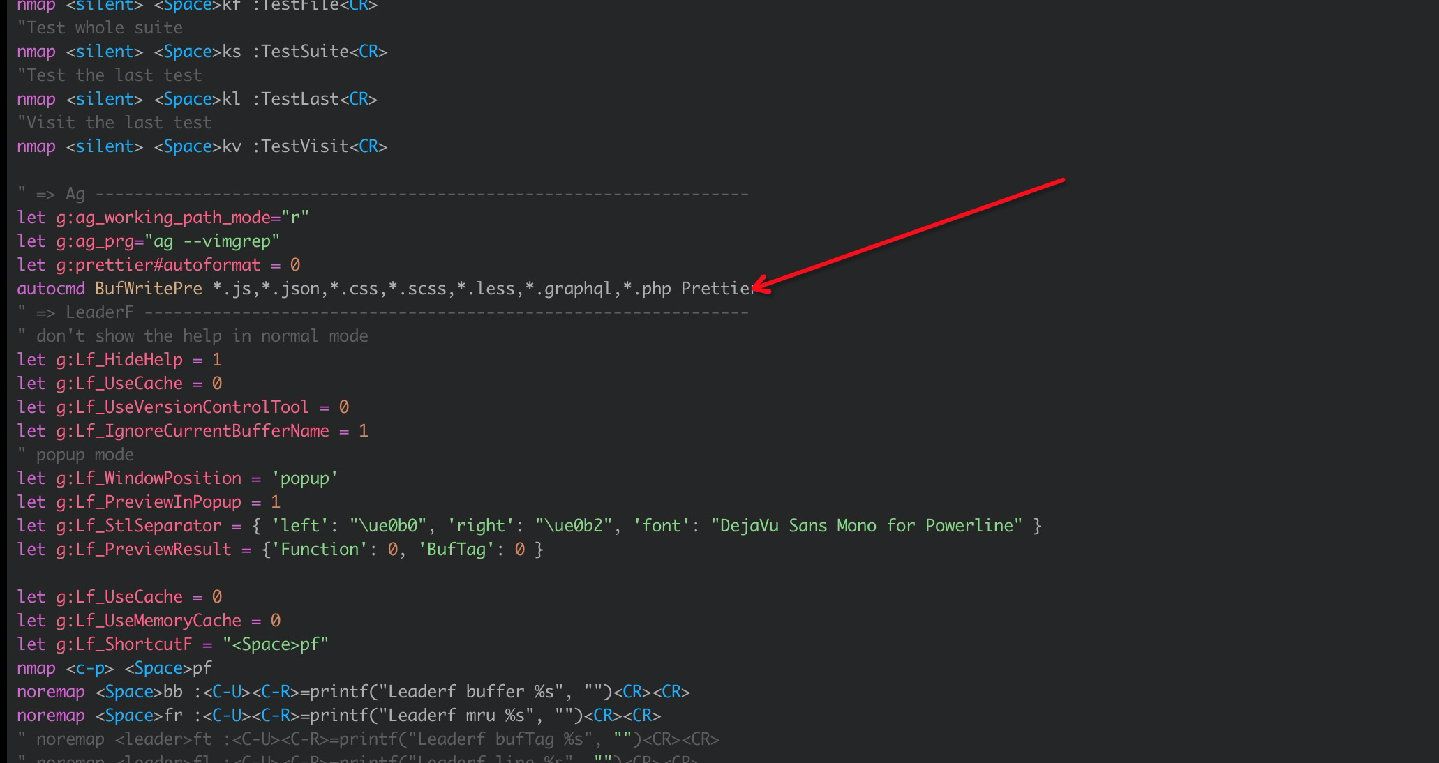Place cursor on g:prettier#autoformat variable
The height and width of the screenshot is (763, 1439).
tap(158, 265)
